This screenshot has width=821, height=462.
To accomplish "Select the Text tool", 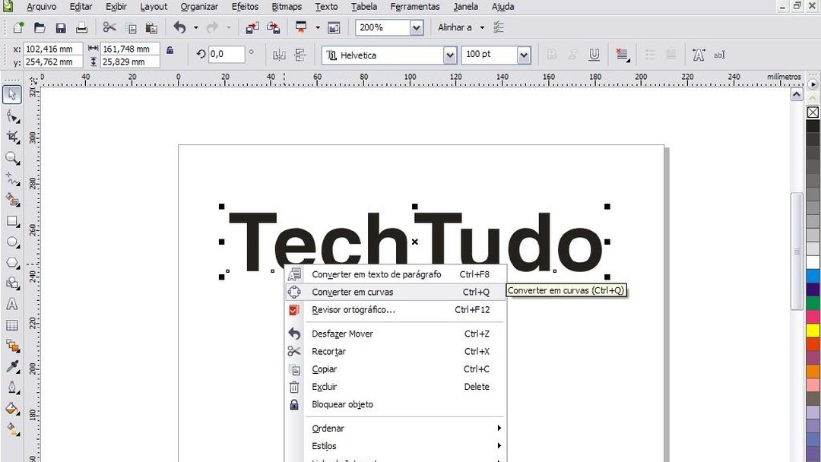I will point(11,303).
